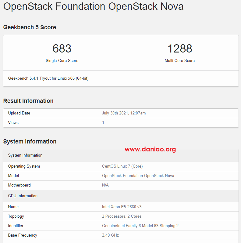Click the Motherboard N/A value
Image resolution: width=241 pixels, height=243 pixels.
[x=105, y=185]
